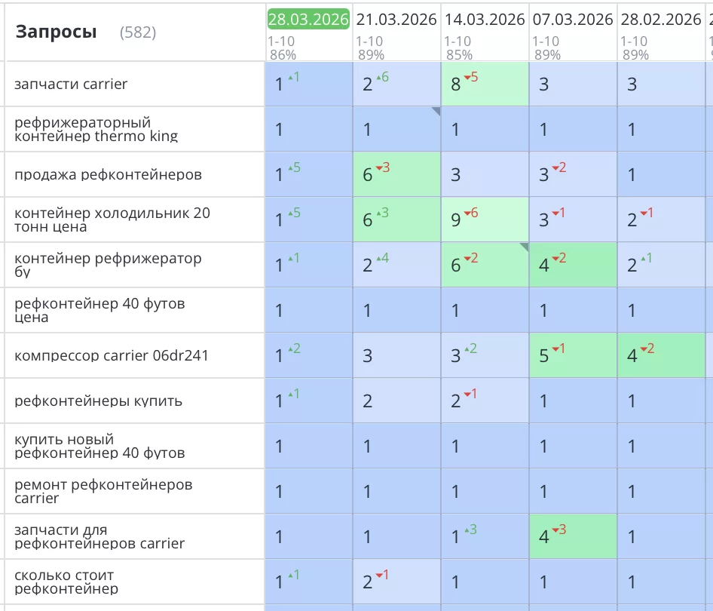Image resolution: width=713 pixels, height=611 pixels.
Task: Open query 'продажа рефконтейнеров'
Action: point(108,175)
